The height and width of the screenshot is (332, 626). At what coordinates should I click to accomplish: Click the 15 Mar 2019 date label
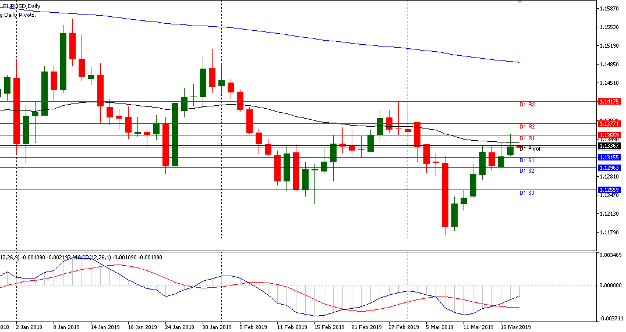coord(515,327)
